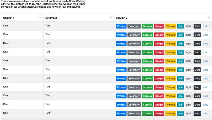Click Dark button in the sixth row

[x=197, y=70]
